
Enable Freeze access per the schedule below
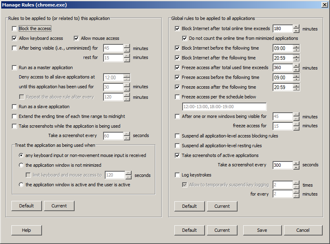(177, 97)
